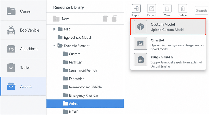Viewport: 210px width, 115px height.
Task: Click the Tasks clipboard check icon
Action: (x=11, y=67)
